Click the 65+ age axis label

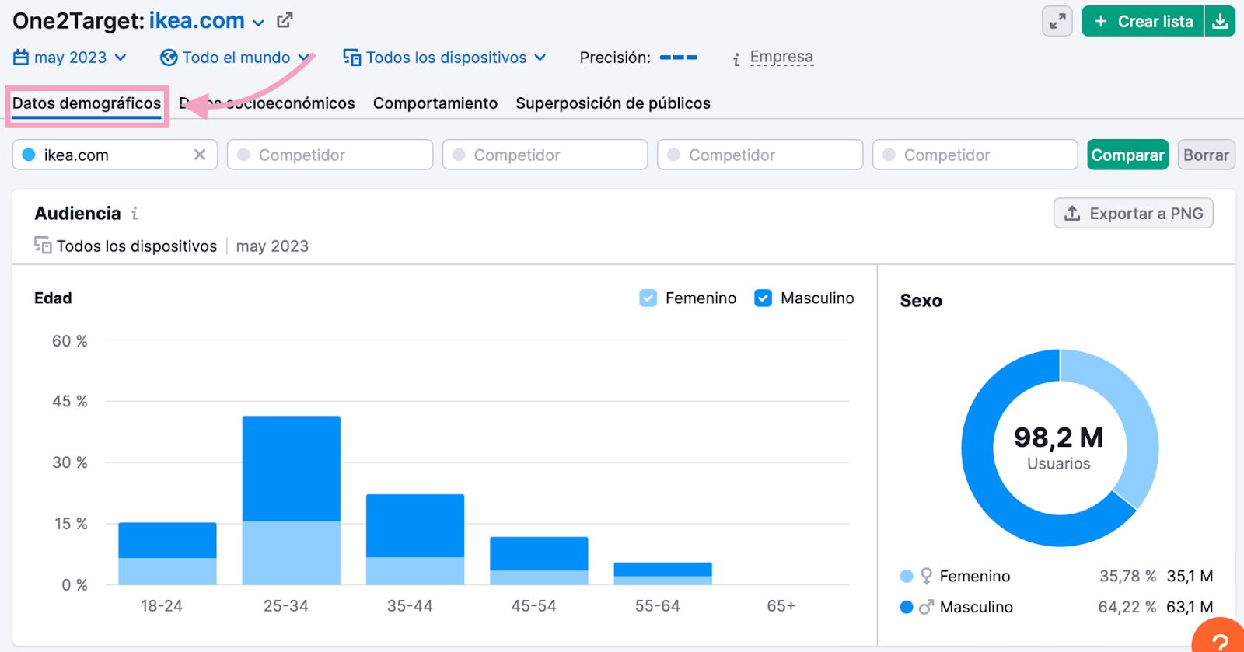[781, 605]
